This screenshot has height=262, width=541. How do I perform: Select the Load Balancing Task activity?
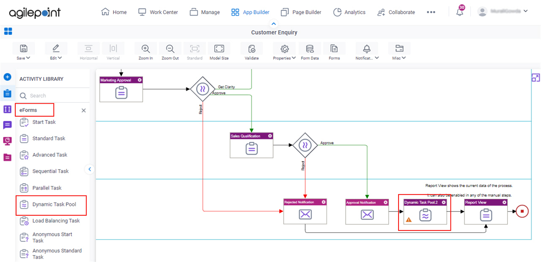56,221
